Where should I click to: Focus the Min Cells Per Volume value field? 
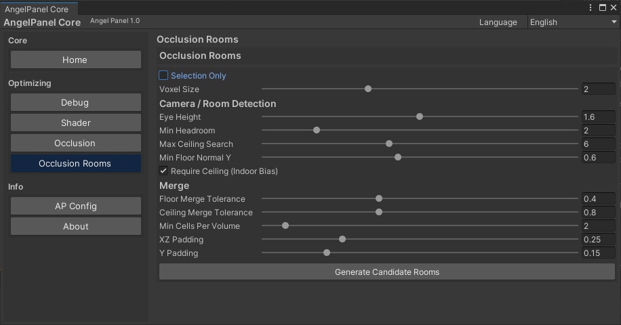[x=598, y=225]
